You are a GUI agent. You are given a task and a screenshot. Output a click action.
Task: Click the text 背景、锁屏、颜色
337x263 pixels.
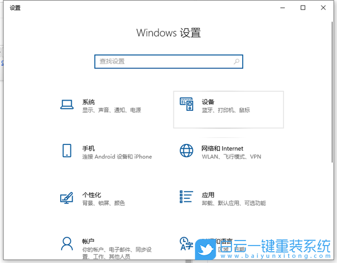(103, 203)
